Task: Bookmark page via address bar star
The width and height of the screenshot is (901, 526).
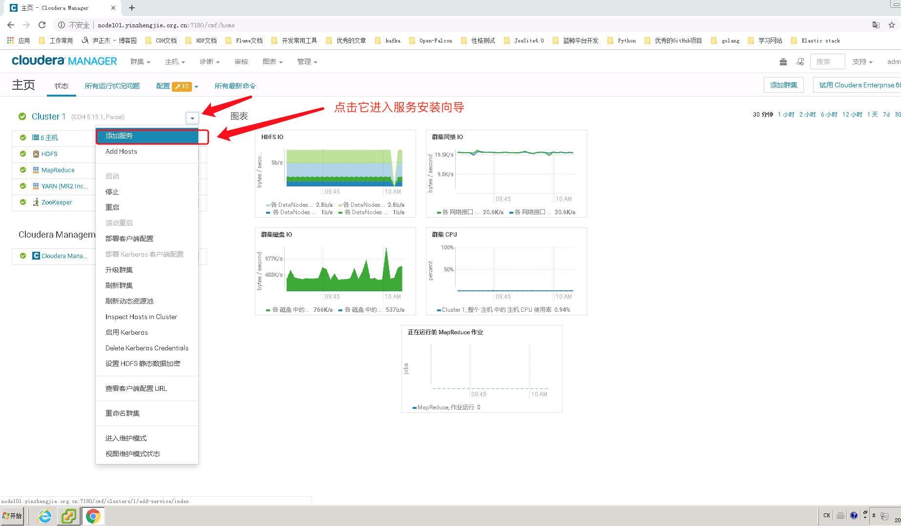Action: point(893,25)
